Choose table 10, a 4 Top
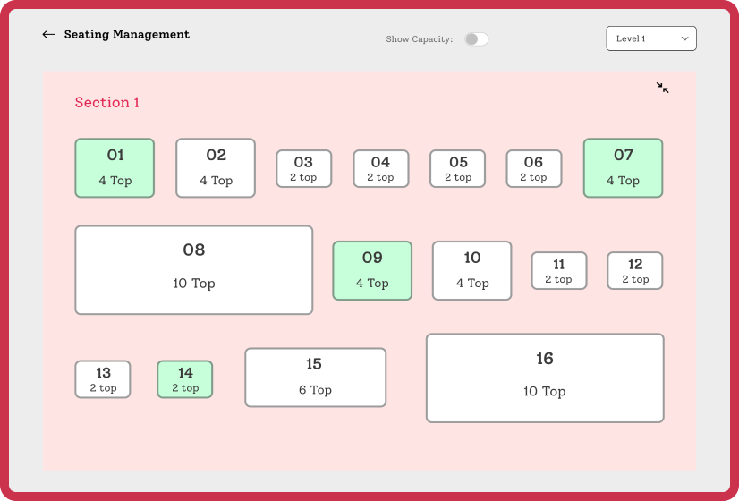The width and height of the screenshot is (739, 501). point(472,270)
